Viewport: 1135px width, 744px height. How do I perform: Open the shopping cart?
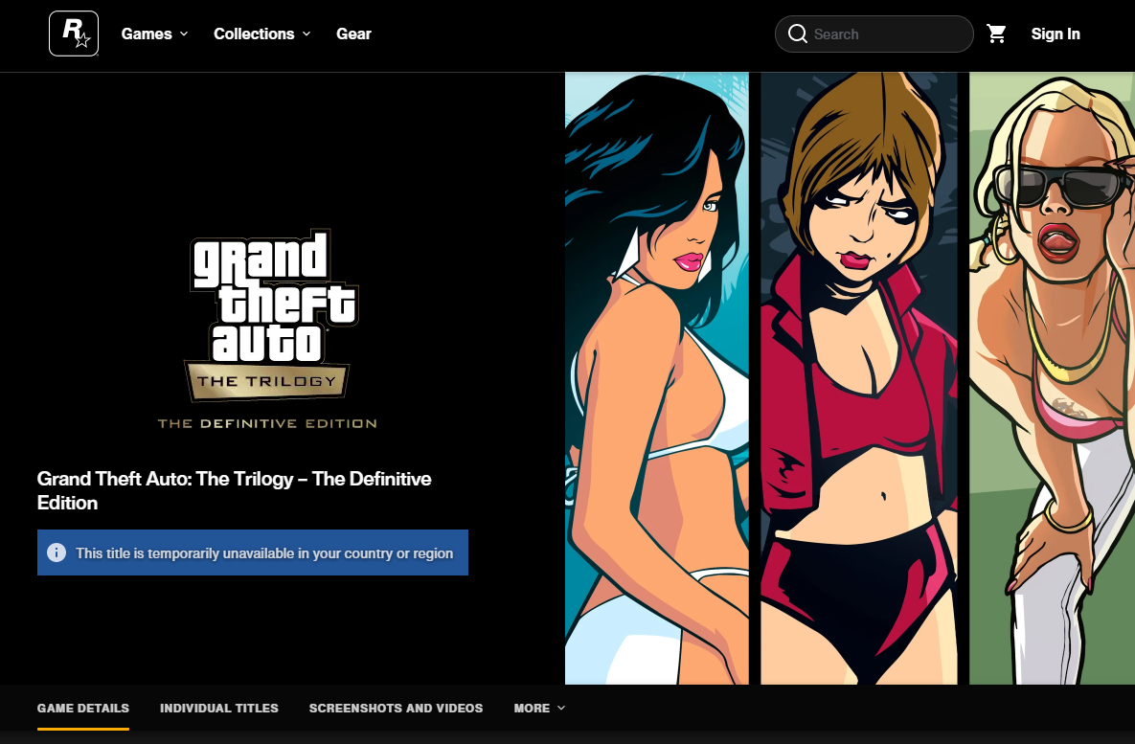997,34
